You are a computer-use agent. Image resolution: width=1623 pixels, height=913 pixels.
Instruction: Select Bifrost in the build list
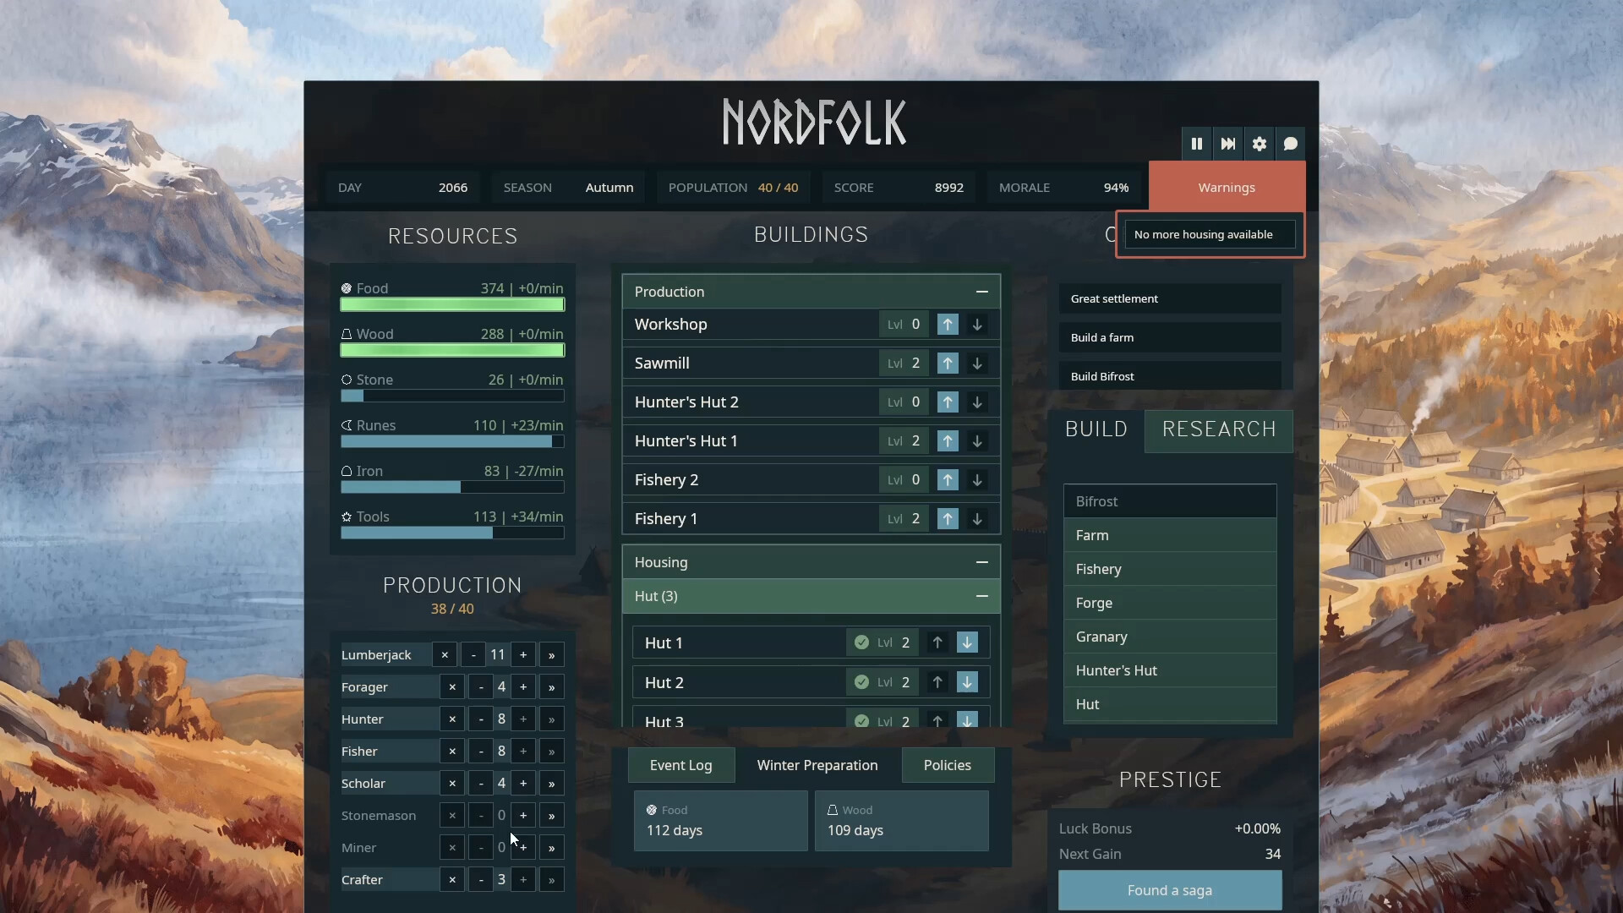[1170, 501]
